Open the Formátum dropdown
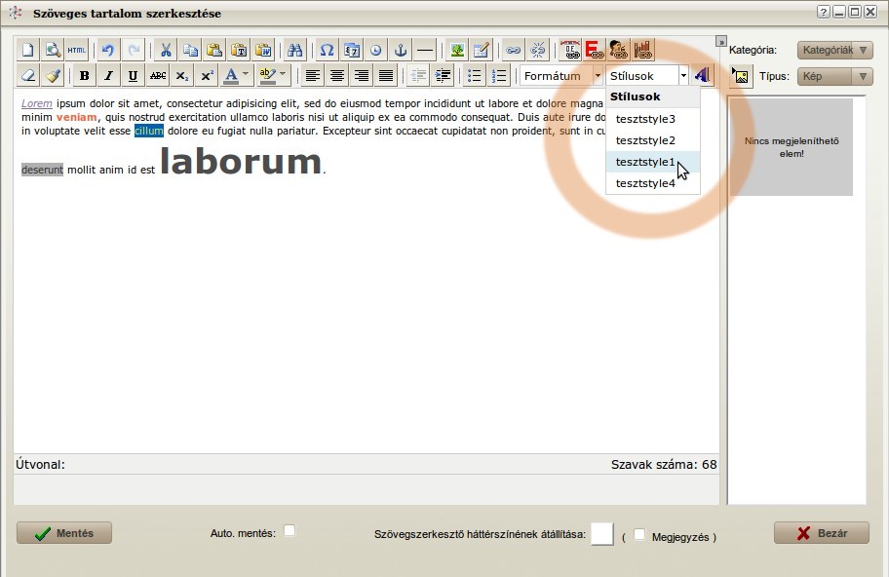889x577 pixels. 561,76
